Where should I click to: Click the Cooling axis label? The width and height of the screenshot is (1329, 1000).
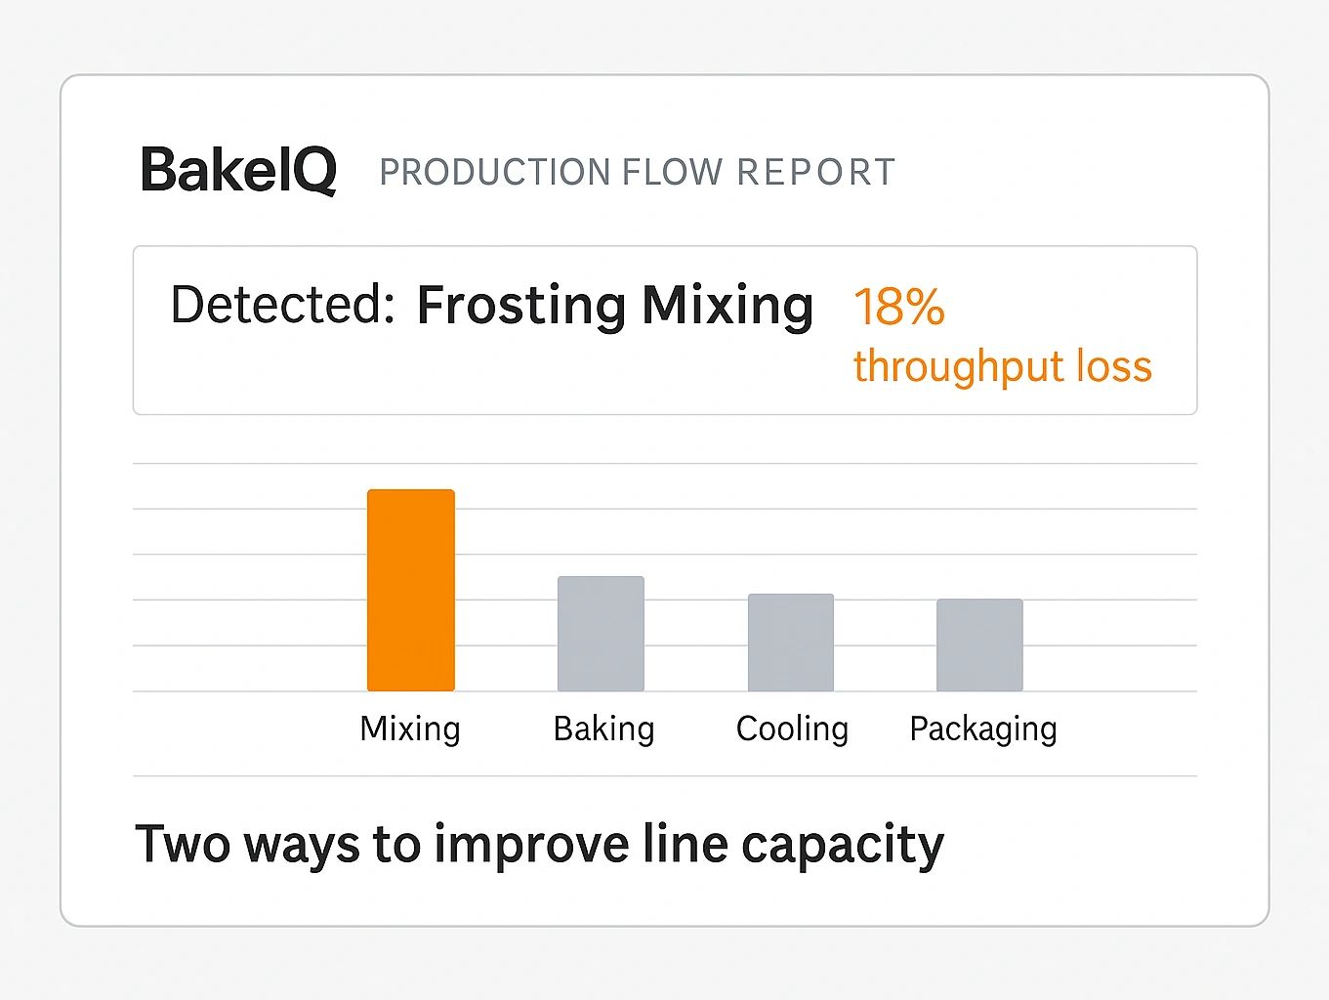792,729
